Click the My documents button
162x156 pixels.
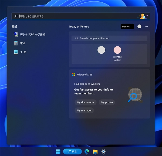(x=85, y=102)
